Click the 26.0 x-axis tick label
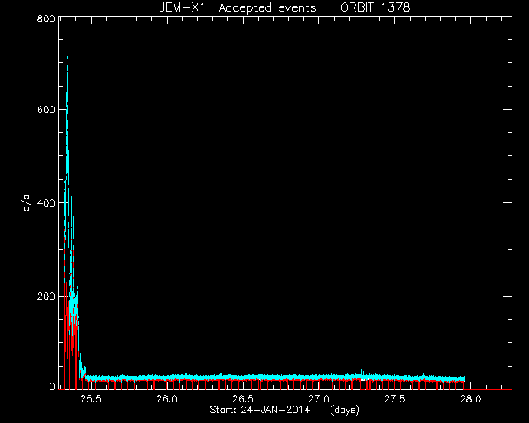 click(167, 399)
